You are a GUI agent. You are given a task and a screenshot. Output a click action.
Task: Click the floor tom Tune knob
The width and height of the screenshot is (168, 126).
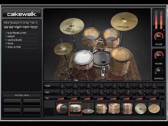pos(128,86)
